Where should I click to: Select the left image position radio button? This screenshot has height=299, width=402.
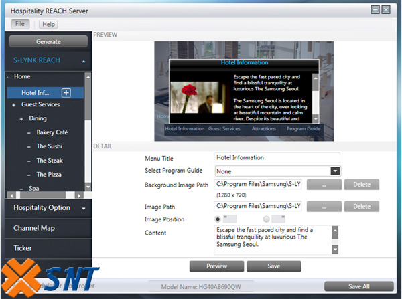[x=218, y=219]
